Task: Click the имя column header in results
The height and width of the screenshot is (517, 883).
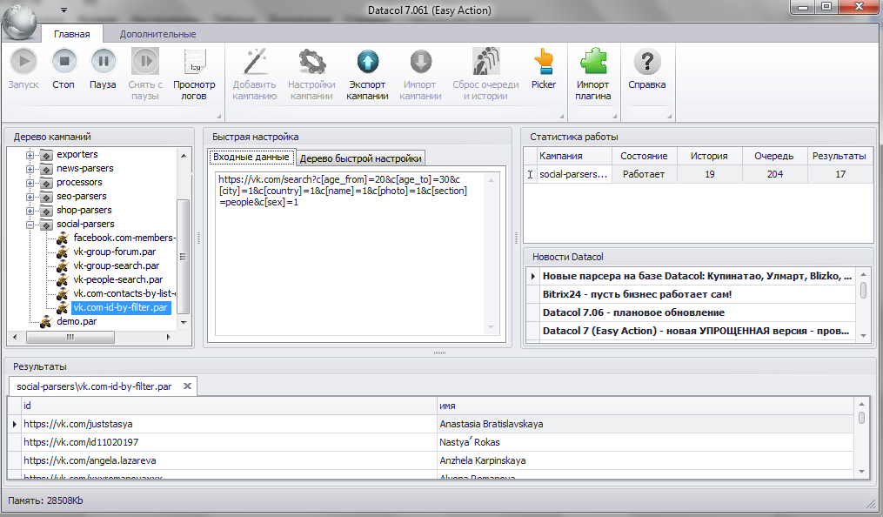Action: pyautogui.click(x=646, y=406)
